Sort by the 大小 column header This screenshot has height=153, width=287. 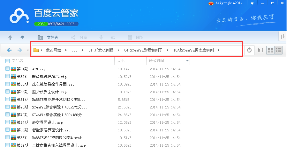(121, 61)
